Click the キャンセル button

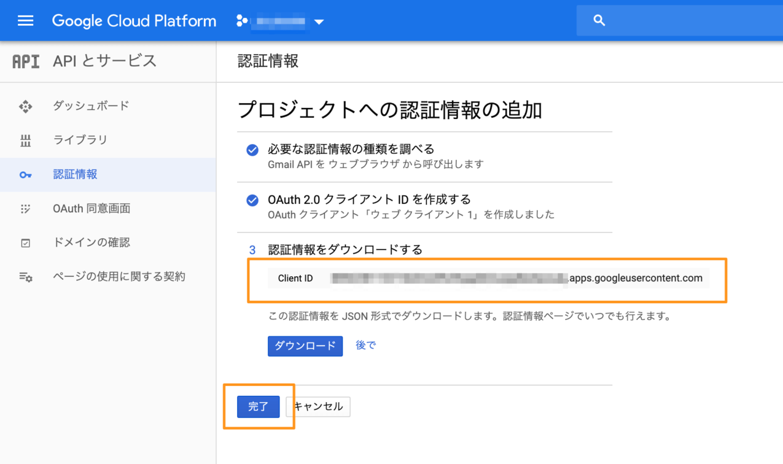[x=318, y=407]
